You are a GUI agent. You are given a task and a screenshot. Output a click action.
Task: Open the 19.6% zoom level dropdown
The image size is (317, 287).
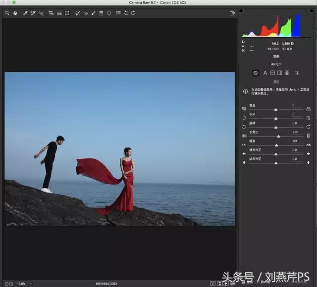[31, 284]
